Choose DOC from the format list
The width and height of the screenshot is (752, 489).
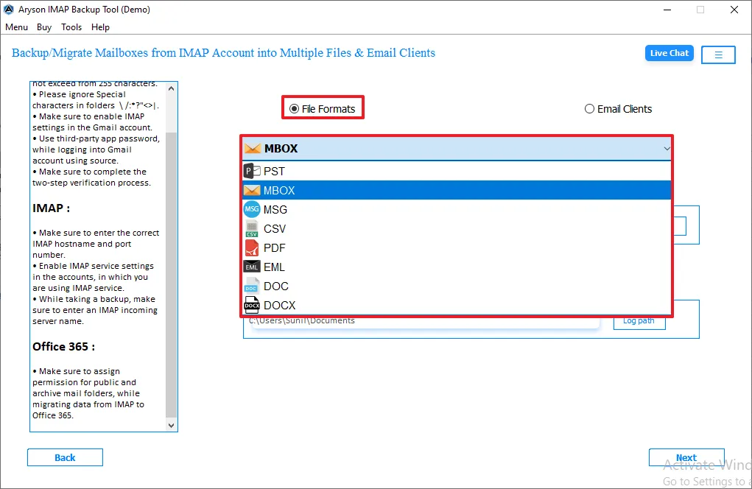pos(457,286)
